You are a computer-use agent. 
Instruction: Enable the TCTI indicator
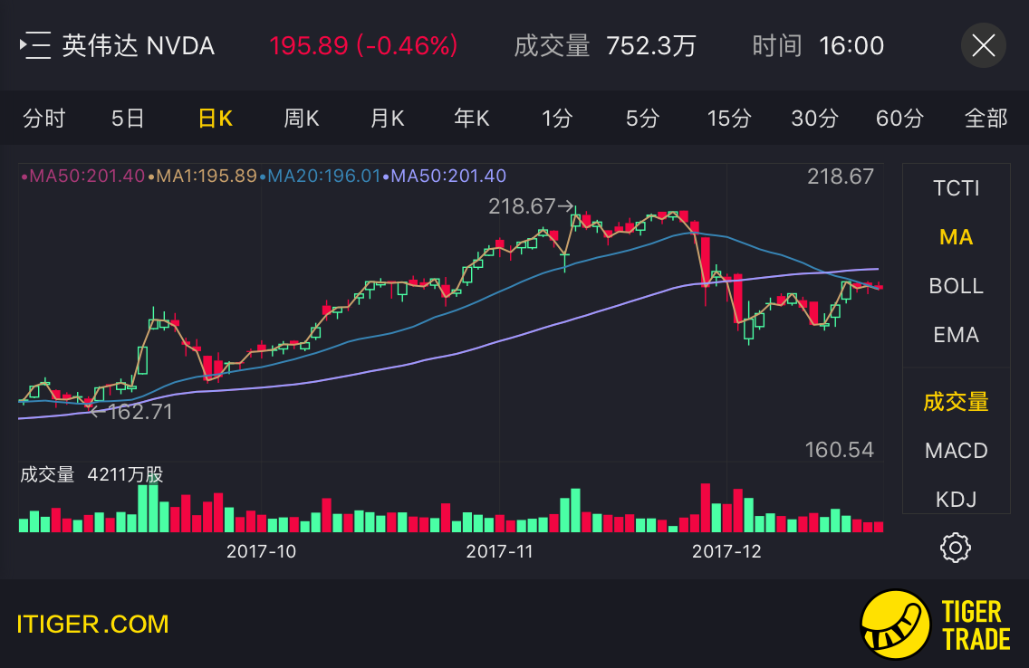click(x=956, y=188)
